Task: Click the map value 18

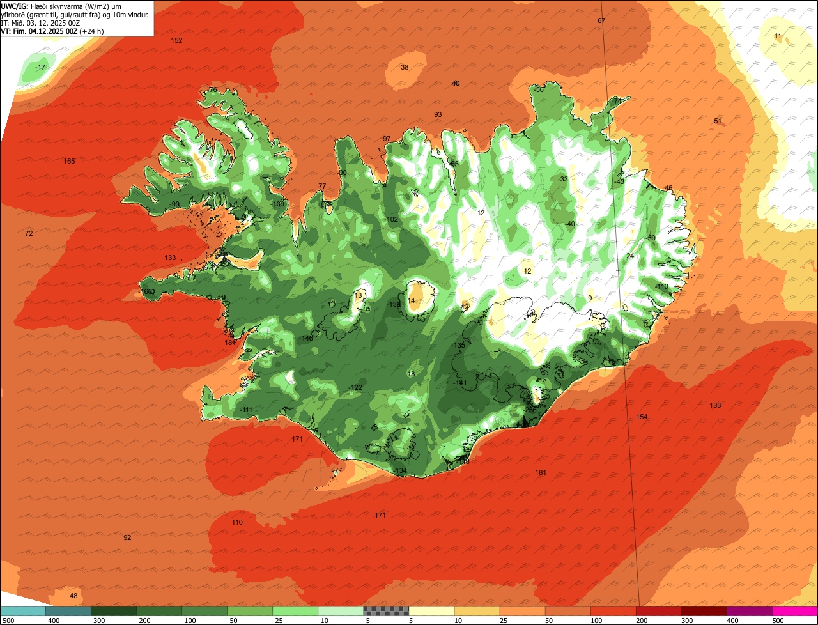Action: pyautogui.click(x=412, y=374)
